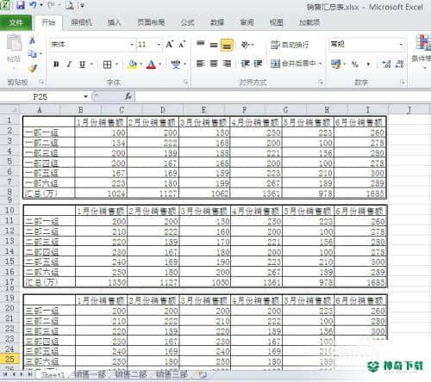Click the Cut scissors icon

click(x=32, y=40)
